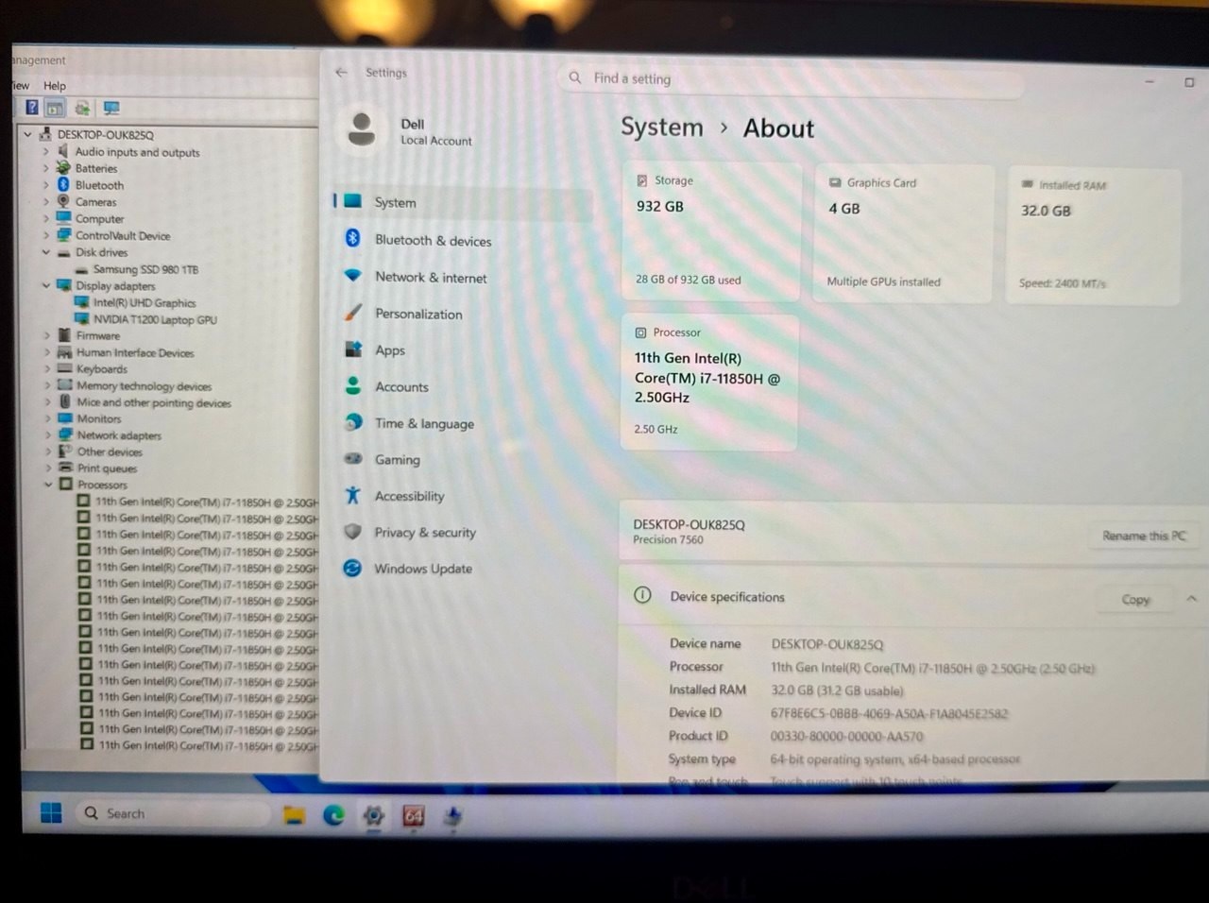Image resolution: width=1209 pixels, height=903 pixels.
Task: Click the Network & internet wifi icon
Action: pyautogui.click(x=352, y=276)
